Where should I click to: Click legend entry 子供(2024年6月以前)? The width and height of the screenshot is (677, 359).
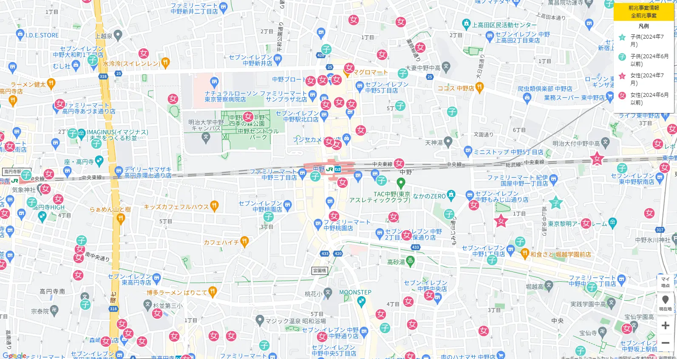644,60
